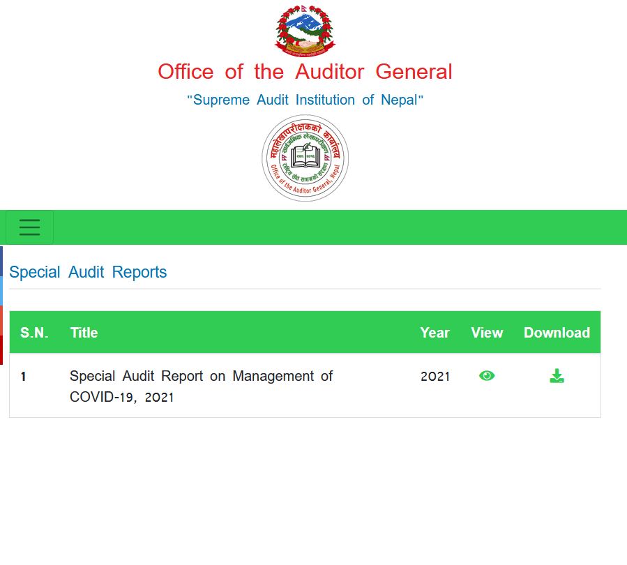627x565 pixels.
Task: Click the View column header
Action: tap(487, 333)
